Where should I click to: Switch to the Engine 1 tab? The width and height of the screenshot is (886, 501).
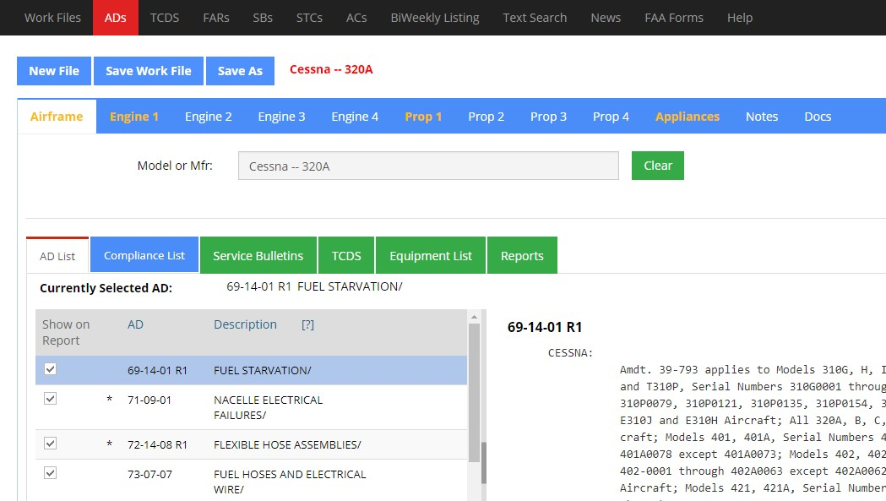133,117
